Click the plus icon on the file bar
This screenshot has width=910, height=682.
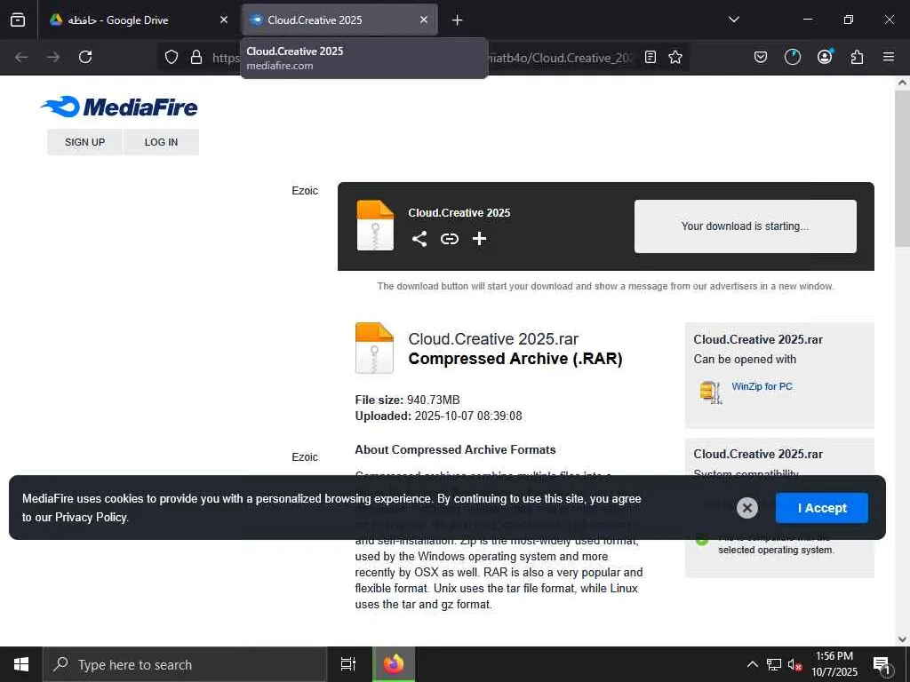(x=479, y=239)
